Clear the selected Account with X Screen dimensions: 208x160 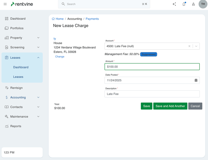(189, 46)
